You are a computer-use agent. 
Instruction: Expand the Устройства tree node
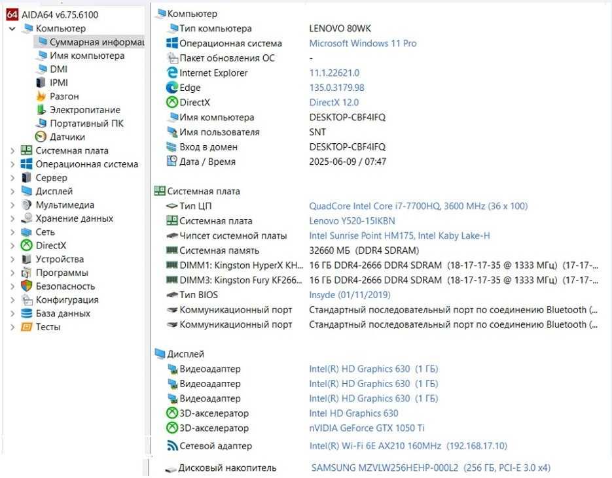coord(12,259)
